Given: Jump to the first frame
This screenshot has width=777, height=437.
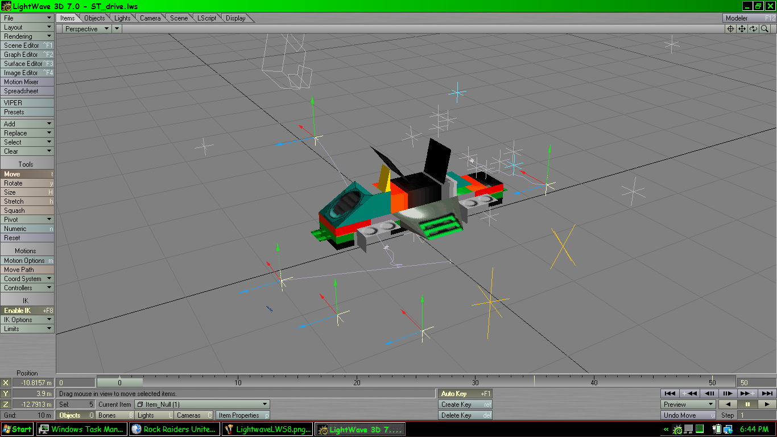Looking at the screenshot, I should [x=670, y=393].
